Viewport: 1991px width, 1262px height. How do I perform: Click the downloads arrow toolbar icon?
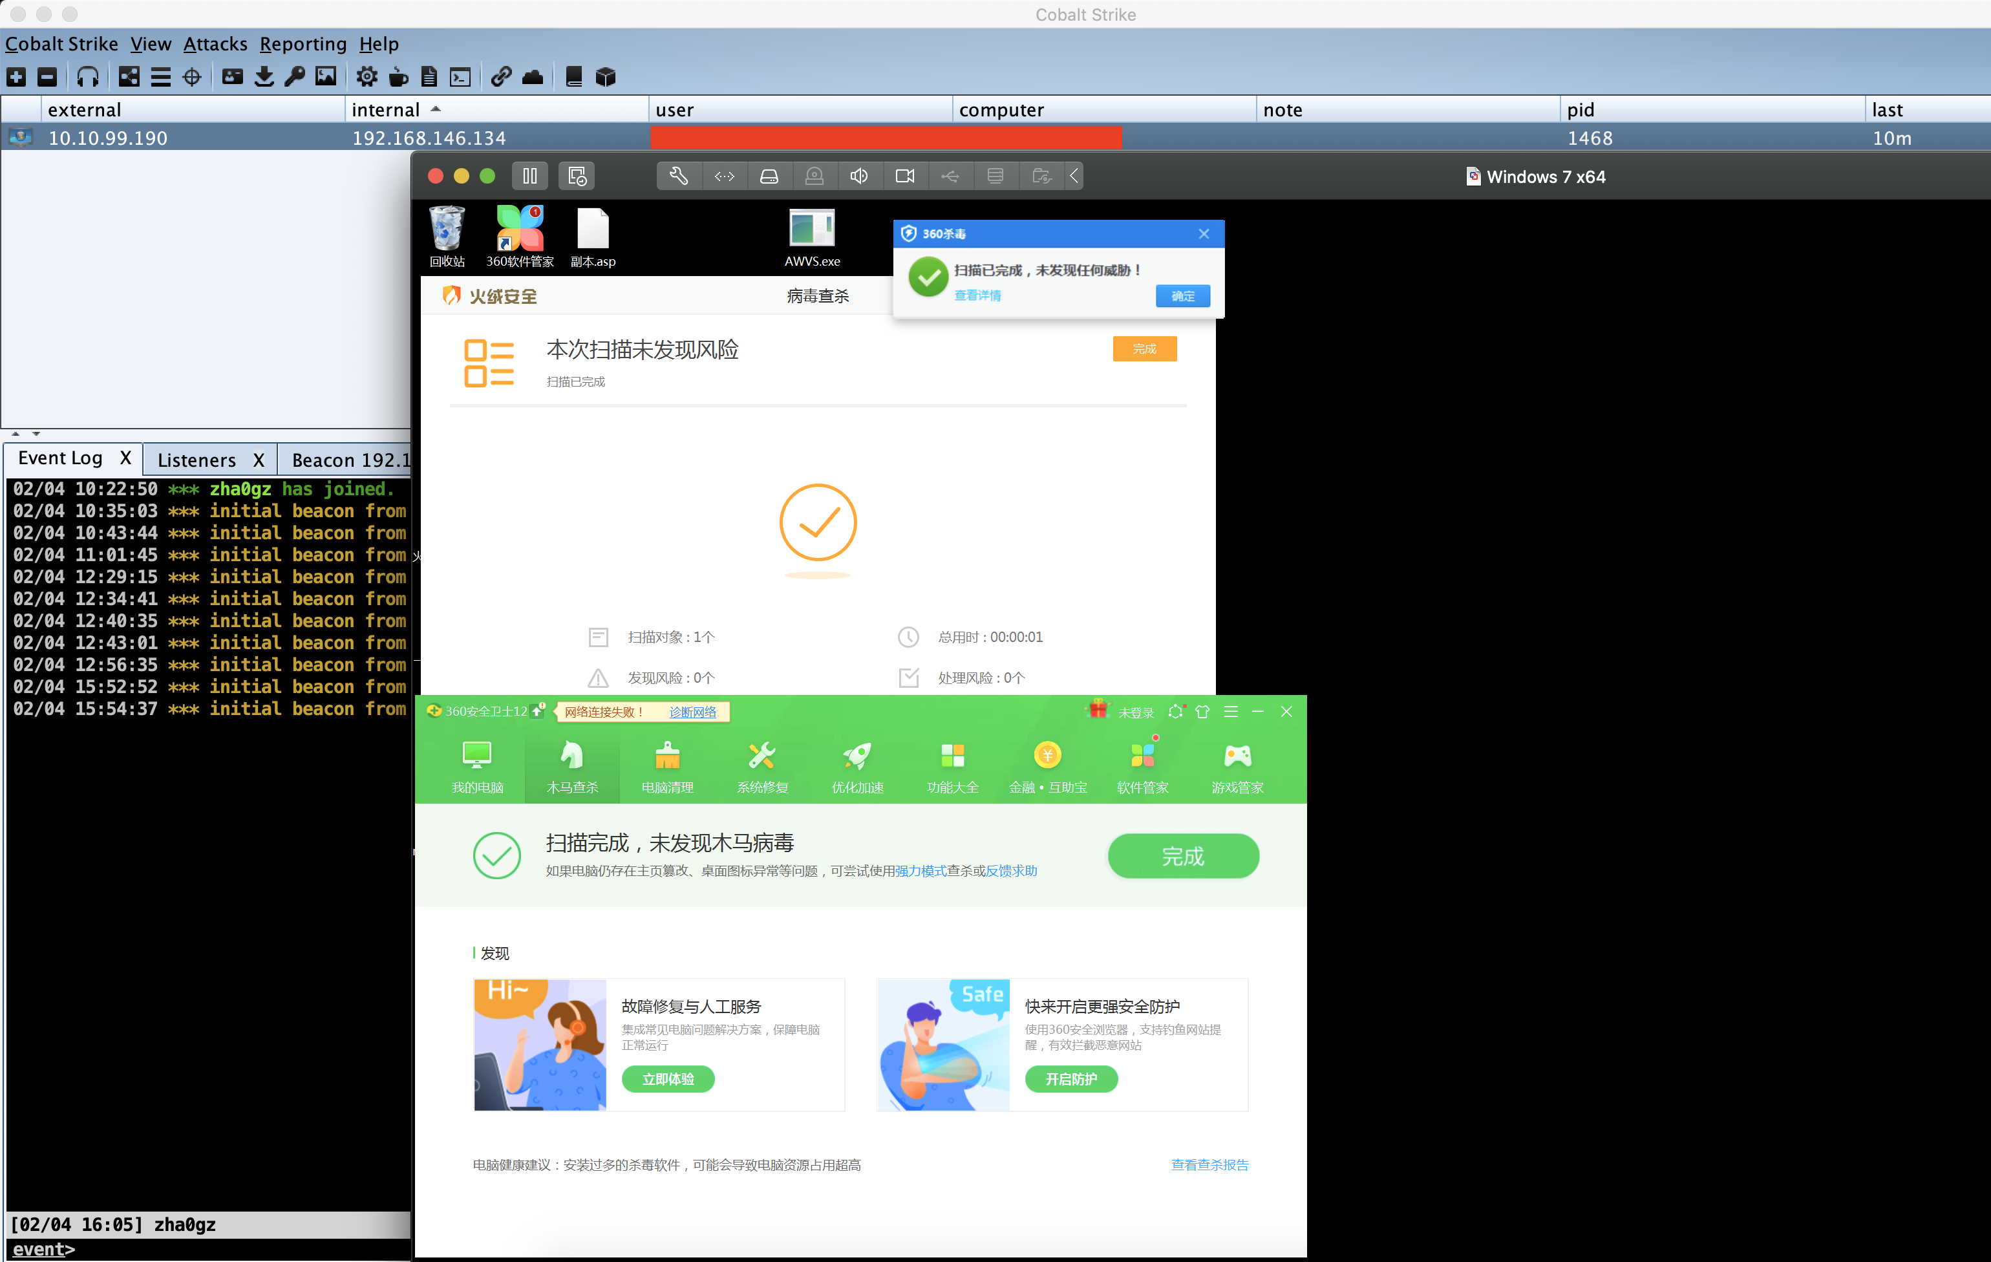[x=264, y=77]
